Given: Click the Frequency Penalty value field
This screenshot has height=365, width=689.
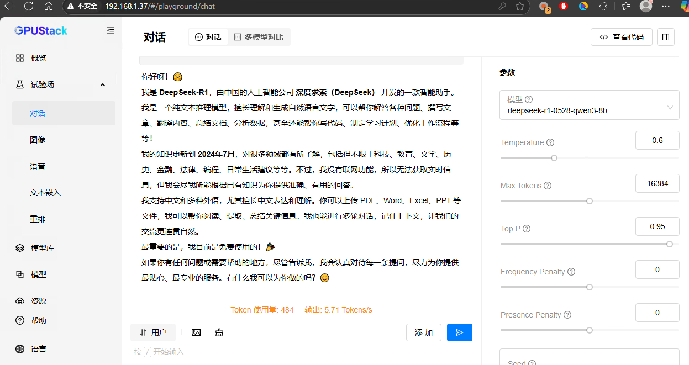Looking at the screenshot, I should pos(657,269).
